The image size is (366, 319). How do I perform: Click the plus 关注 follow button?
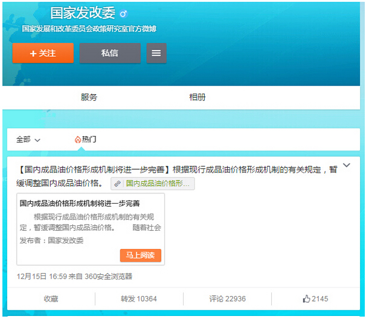[43, 53]
